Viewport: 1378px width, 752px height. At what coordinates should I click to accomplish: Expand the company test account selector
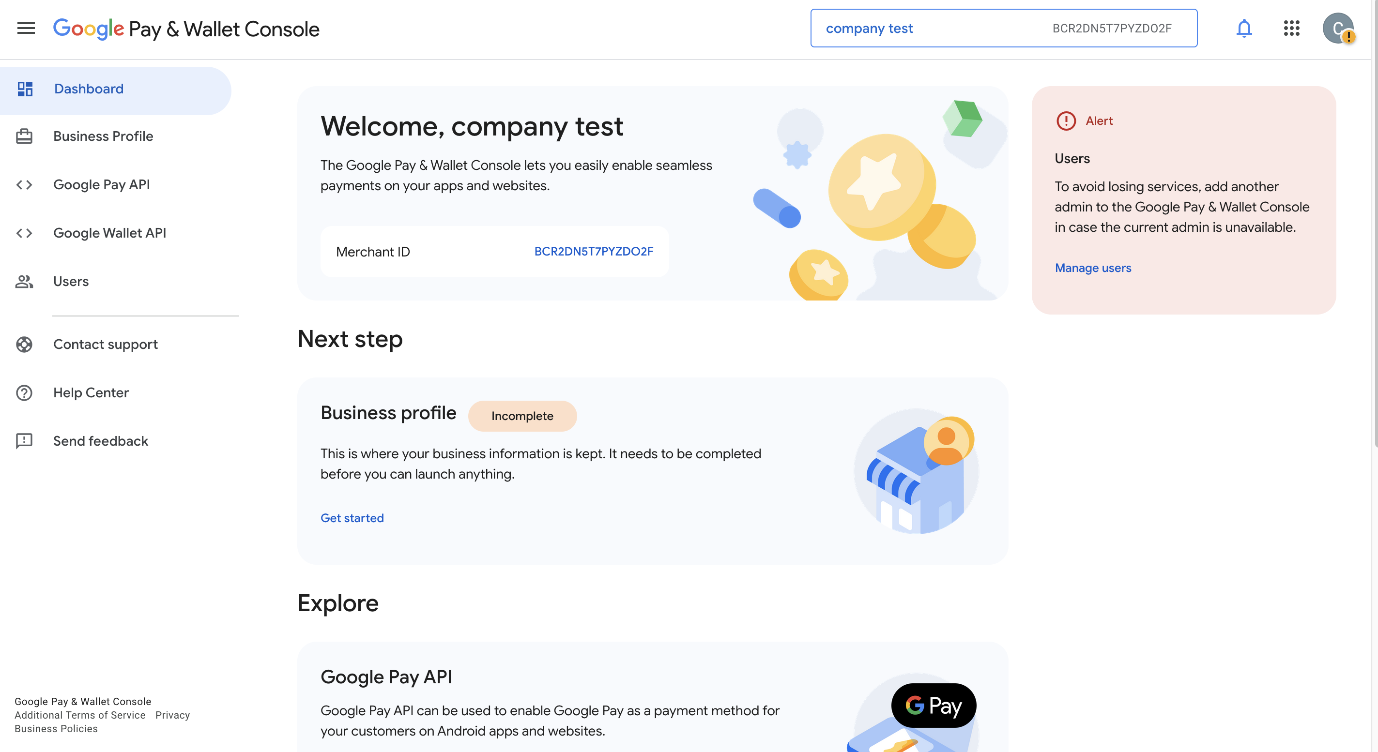(x=1004, y=29)
